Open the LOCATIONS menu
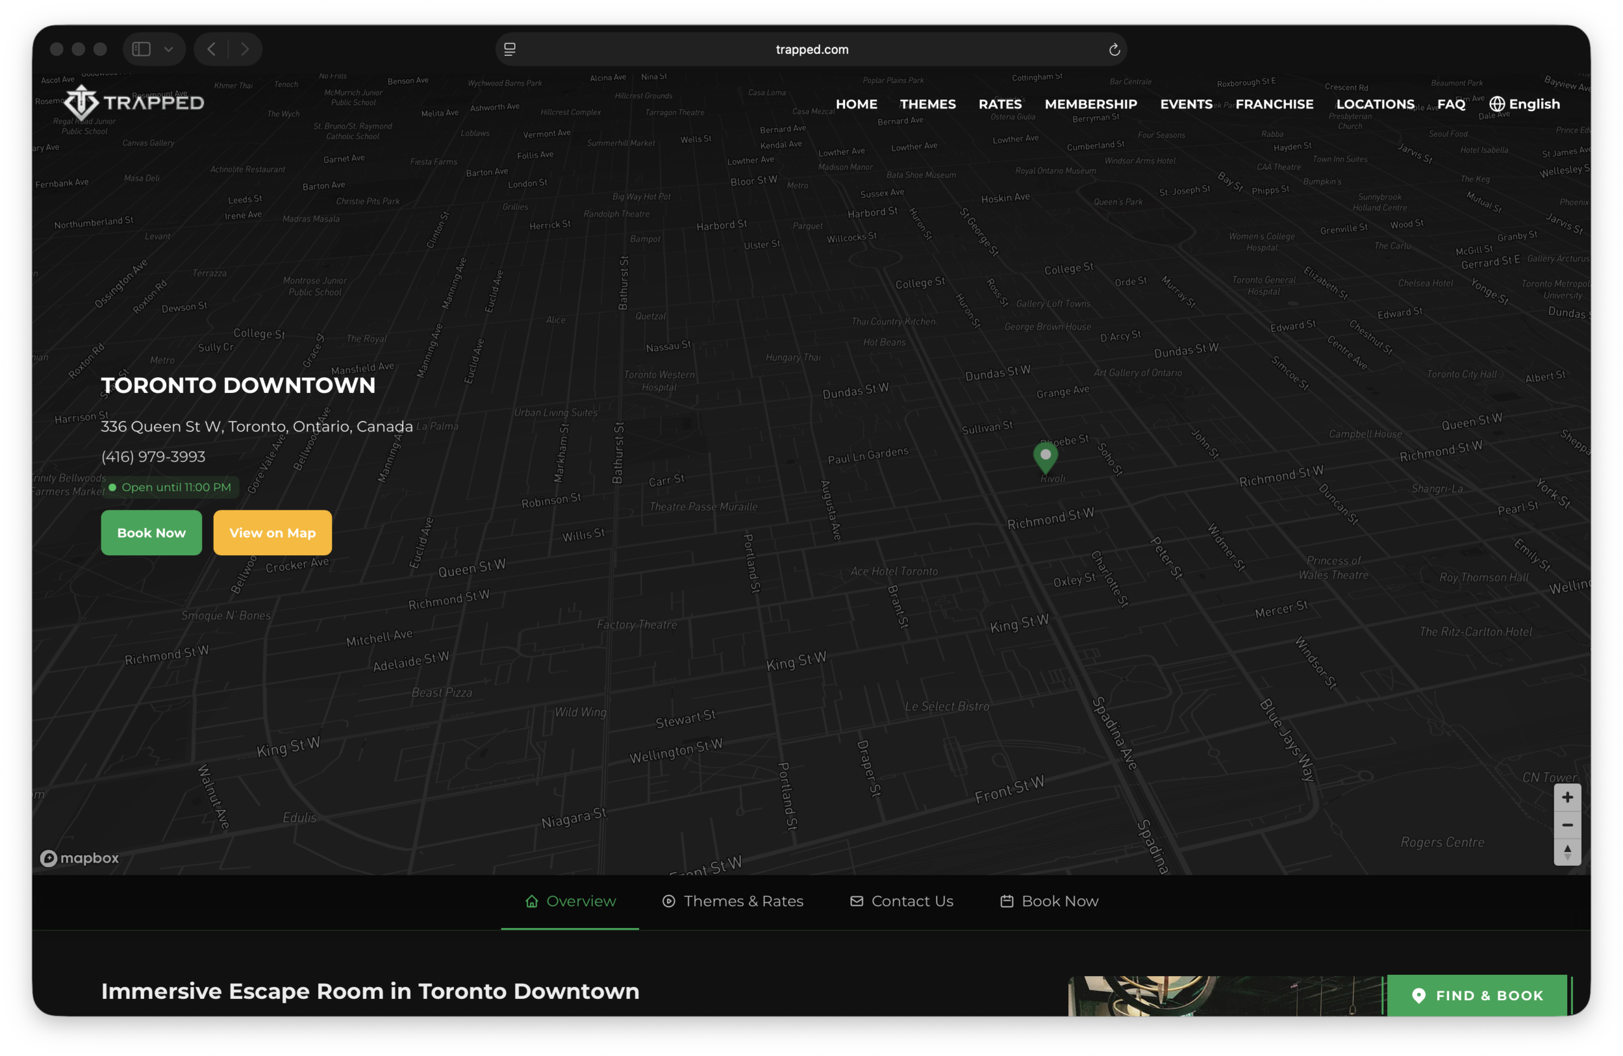Screen dimensions: 1623x1056 [1374, 103]
